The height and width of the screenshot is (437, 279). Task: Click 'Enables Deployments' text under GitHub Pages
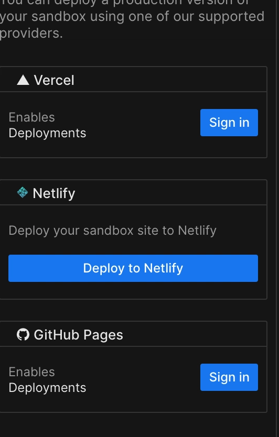[47, 380]
